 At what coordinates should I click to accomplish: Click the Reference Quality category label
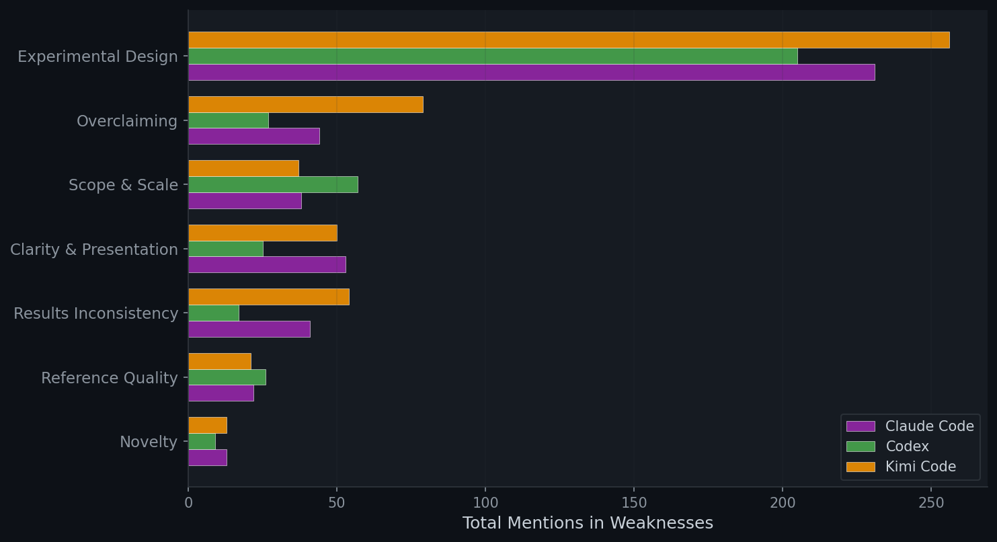(110, 378)
